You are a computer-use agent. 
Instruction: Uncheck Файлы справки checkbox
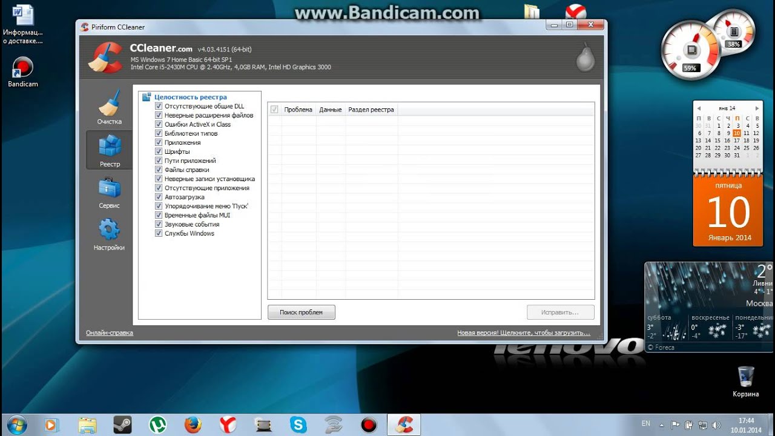click(159, 170)
